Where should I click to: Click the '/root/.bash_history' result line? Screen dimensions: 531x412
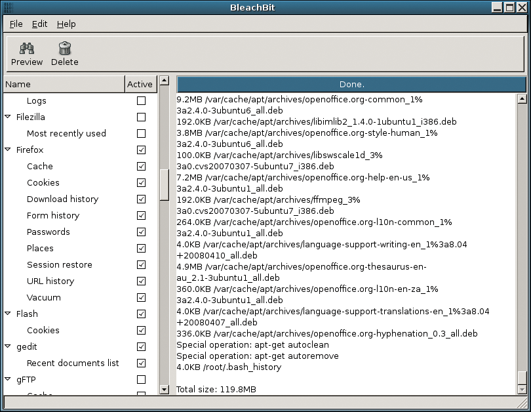click(229, 367)
